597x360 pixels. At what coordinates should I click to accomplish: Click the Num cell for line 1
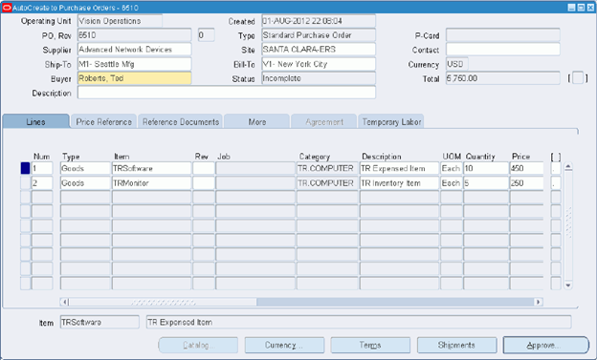pos(42,168)
